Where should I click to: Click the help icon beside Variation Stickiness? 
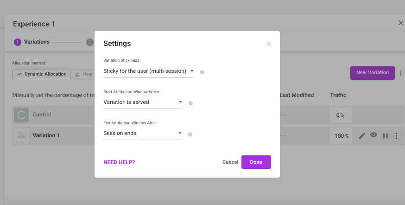pyautogui.click(x=202, y=72)
